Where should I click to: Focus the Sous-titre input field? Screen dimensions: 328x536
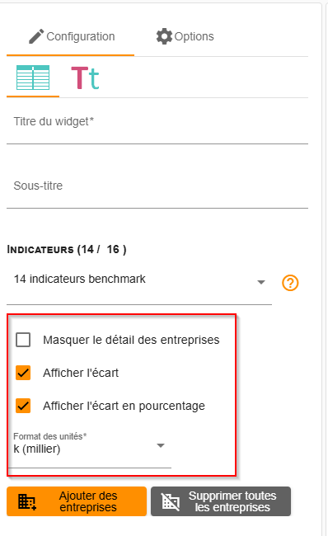(x=157, y=190)
